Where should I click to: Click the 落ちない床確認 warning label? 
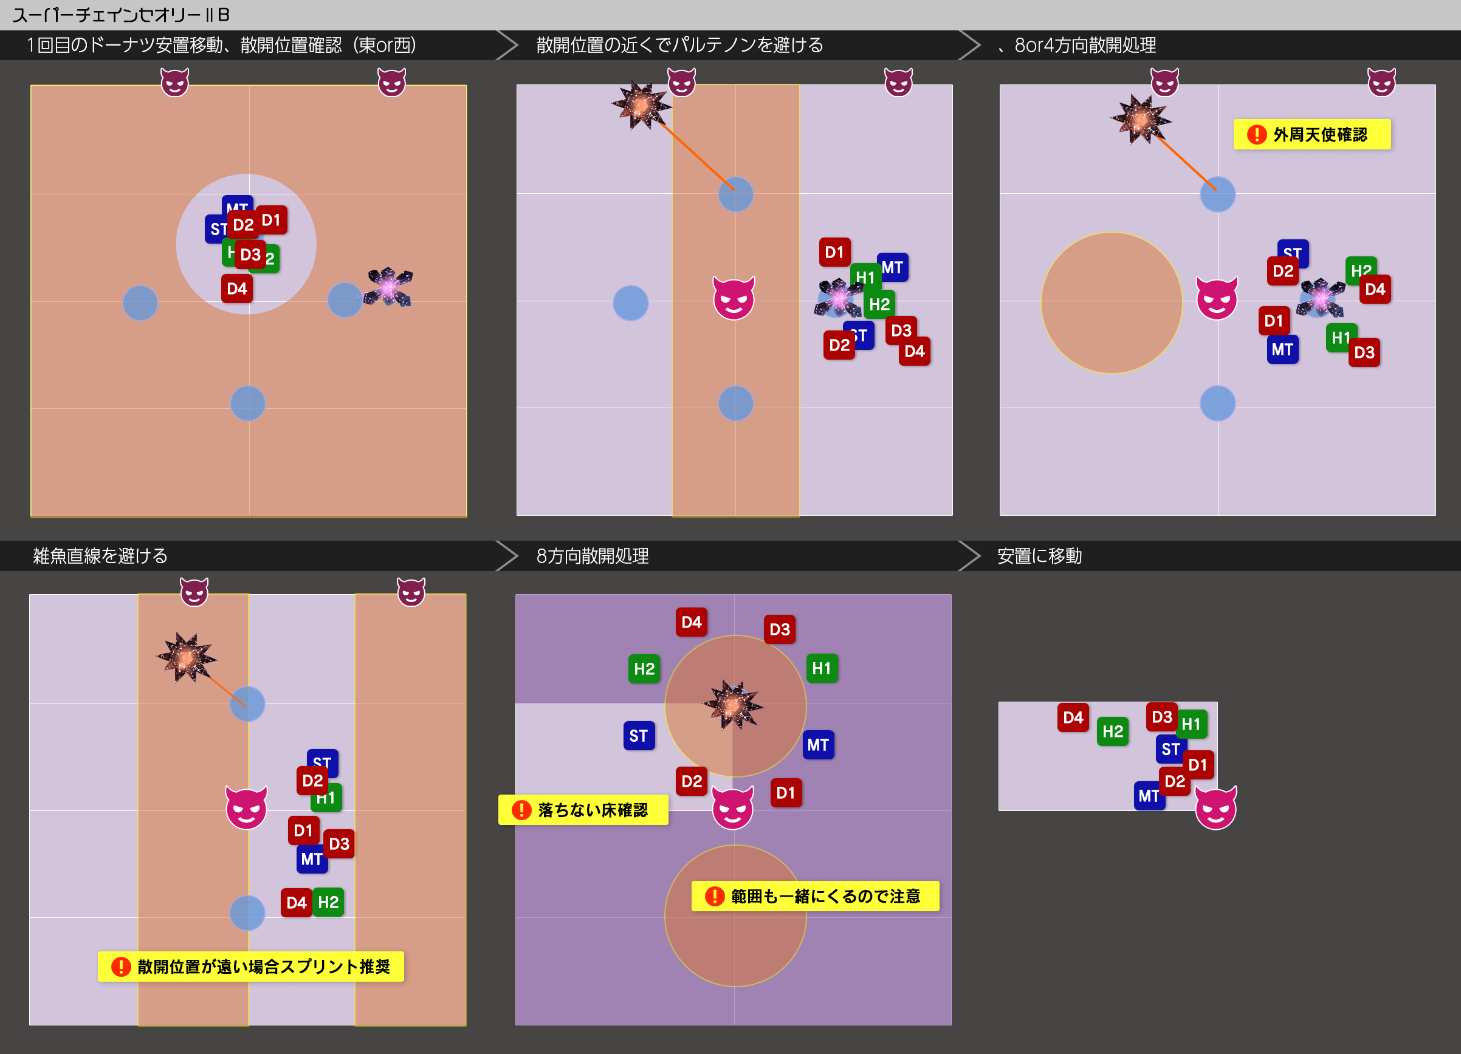point(583,809)
